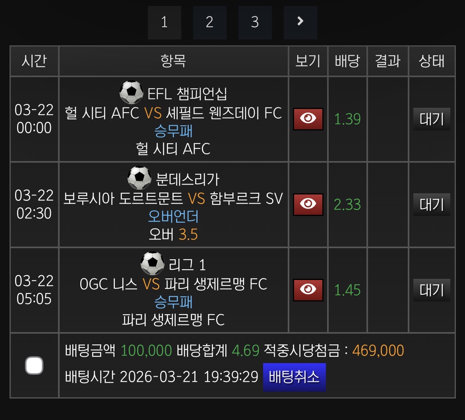
Task: Click the soccer ball icon beside 리그 1
Action: [x=153, y=264]
